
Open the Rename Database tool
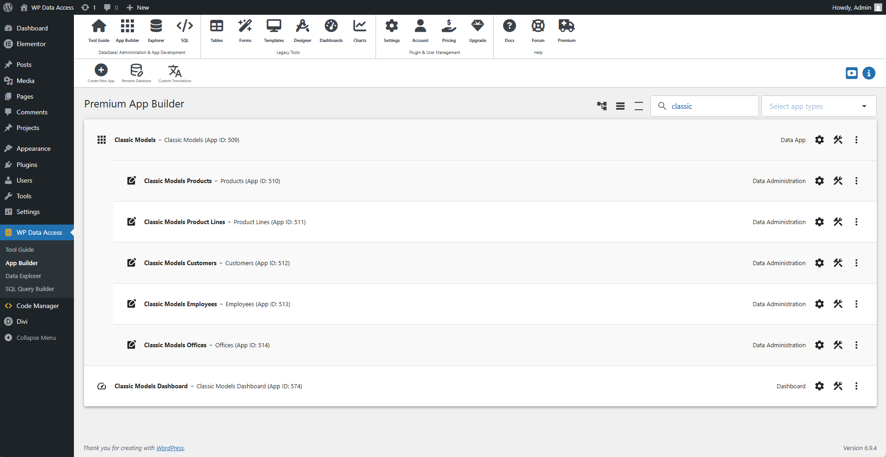click(x=136, y=70)
